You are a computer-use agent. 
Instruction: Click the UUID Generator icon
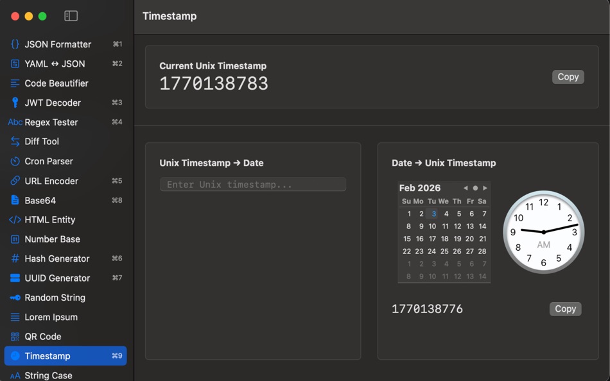point(15,278)
